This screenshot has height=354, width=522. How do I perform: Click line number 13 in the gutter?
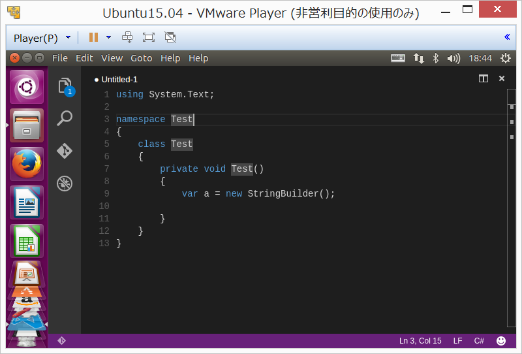pos(104,244)
